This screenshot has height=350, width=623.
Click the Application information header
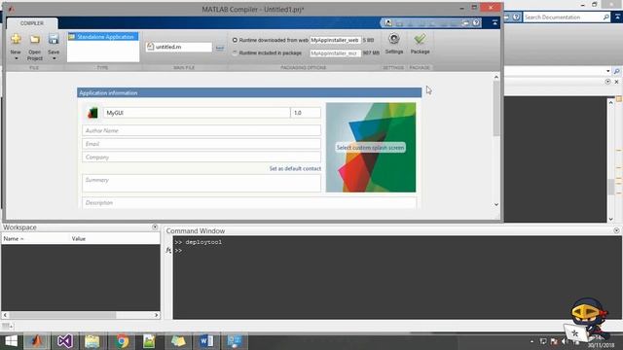(x=249, y=93)
